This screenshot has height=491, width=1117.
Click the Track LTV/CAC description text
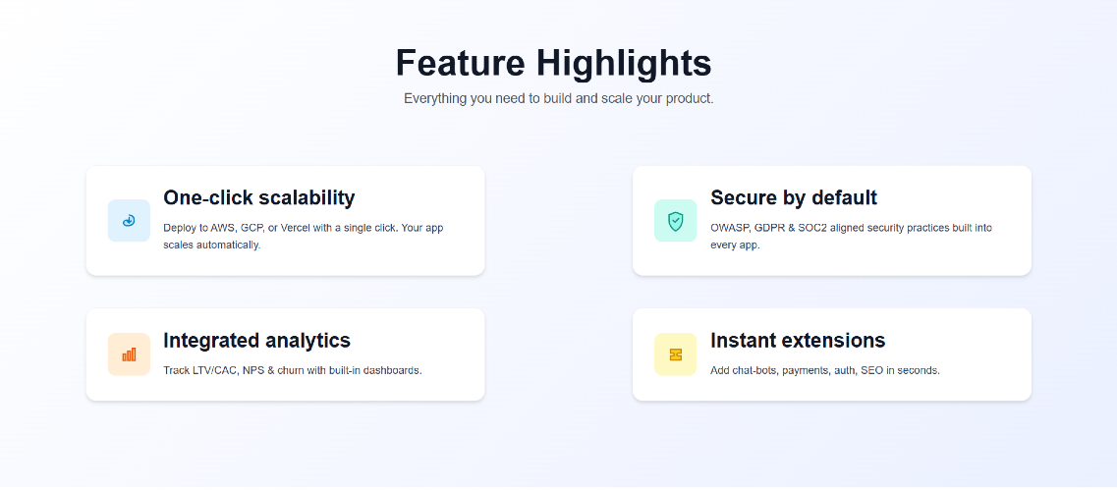(293, 371)
